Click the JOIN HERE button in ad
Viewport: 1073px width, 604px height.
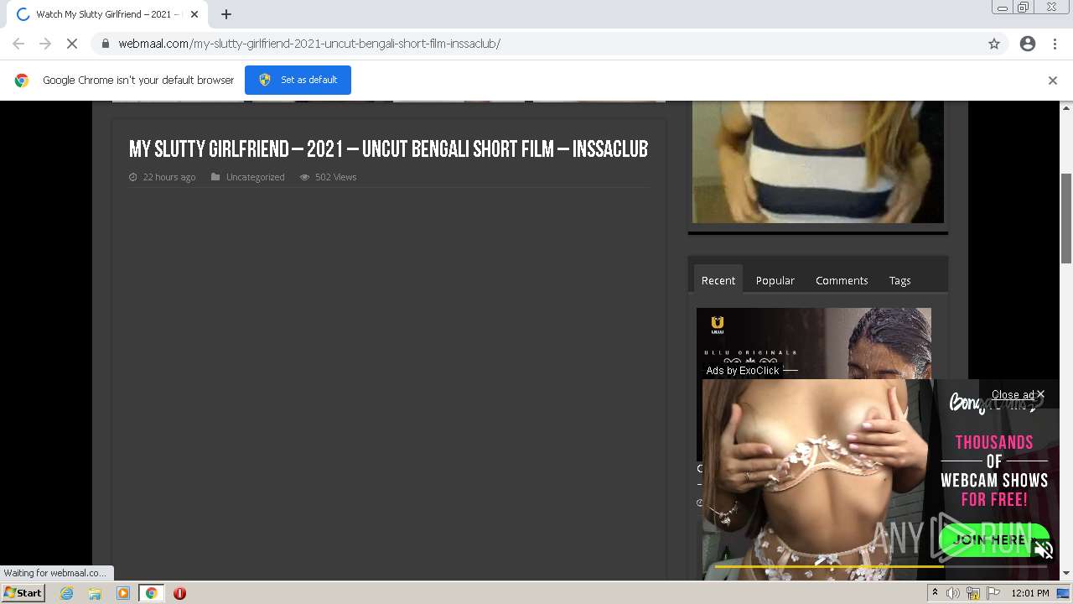click(x=994, y=539)
